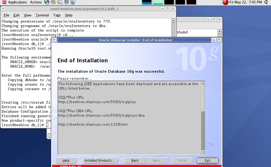Click the greyed-out Next button
This screenshot has height=167, width=271.
point(157,161)
